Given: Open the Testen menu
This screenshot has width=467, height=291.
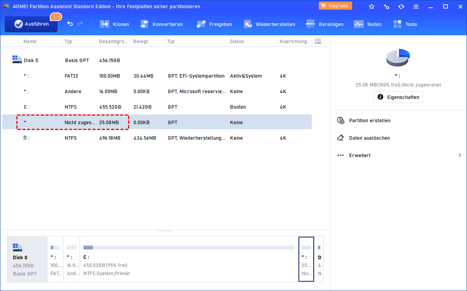Looking at the screenshot, I should coord(367,24).
